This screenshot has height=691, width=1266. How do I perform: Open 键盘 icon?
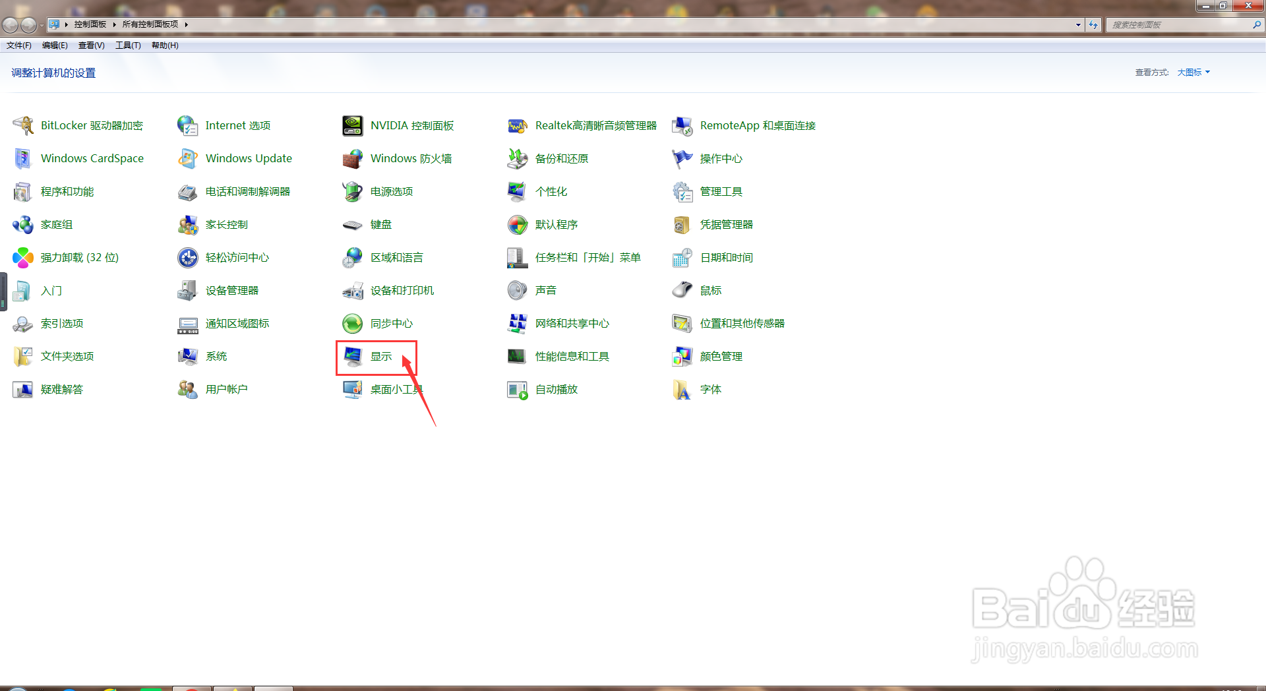(x=353, y=224)
